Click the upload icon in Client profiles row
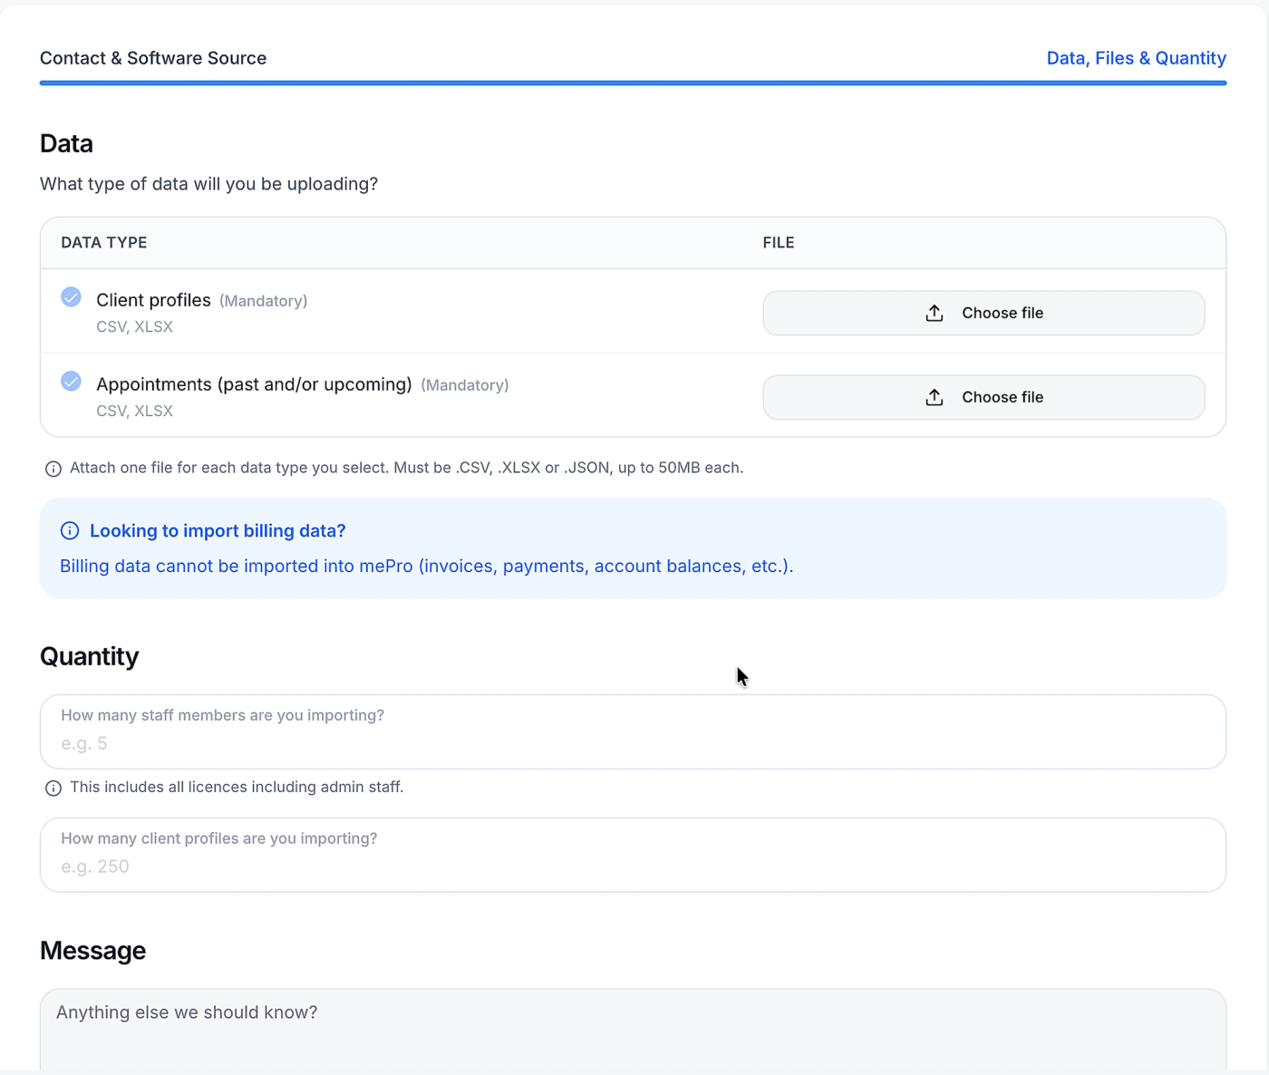This screenshot has height=1075, width=1269. (935, 313)
